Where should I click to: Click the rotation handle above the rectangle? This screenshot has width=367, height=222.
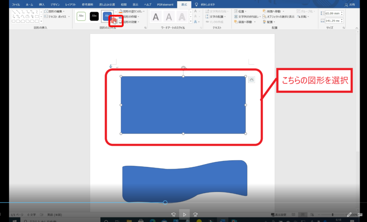(183, 68)
